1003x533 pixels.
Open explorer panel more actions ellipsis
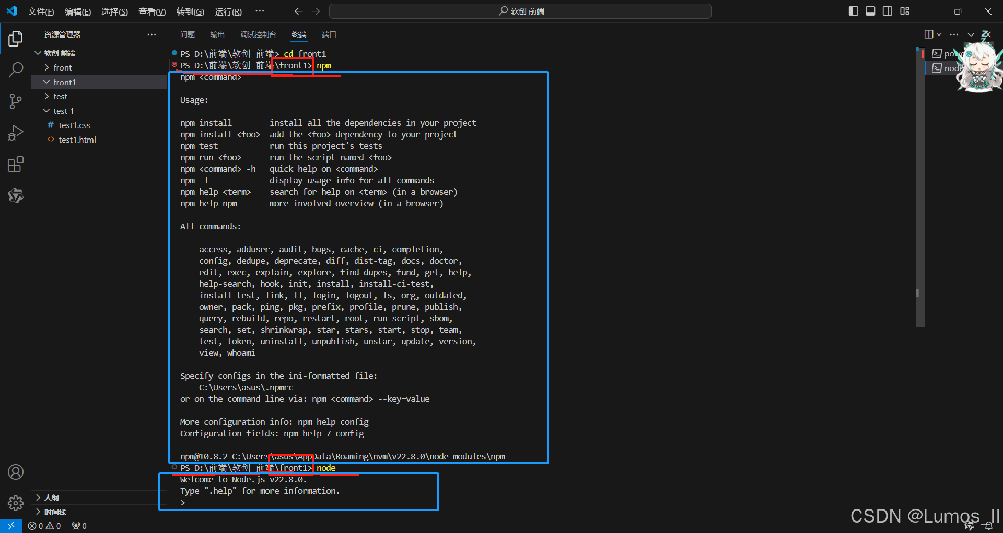pos(151,34)
